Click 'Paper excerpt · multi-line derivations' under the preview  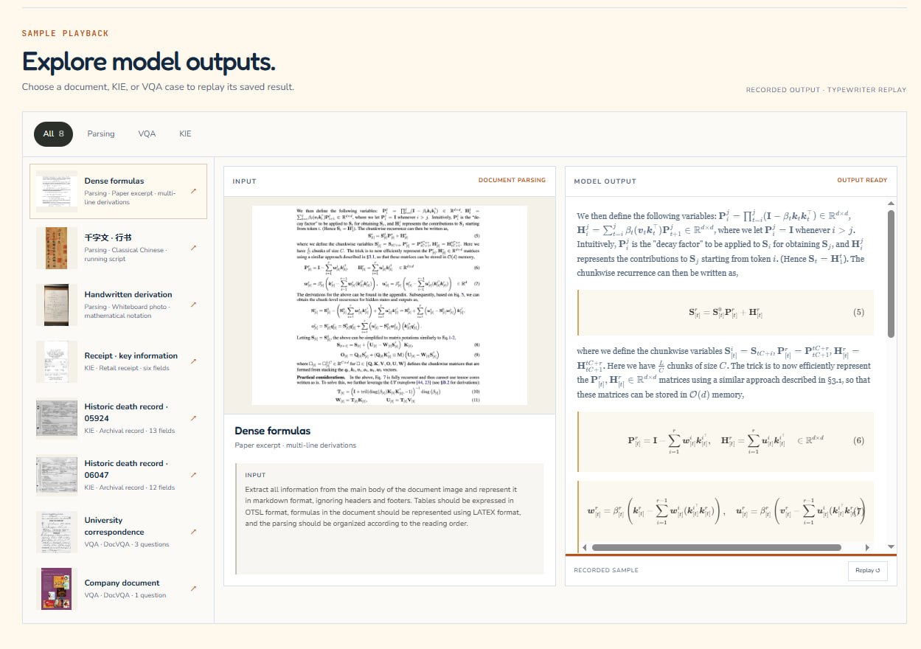(296, 445)
